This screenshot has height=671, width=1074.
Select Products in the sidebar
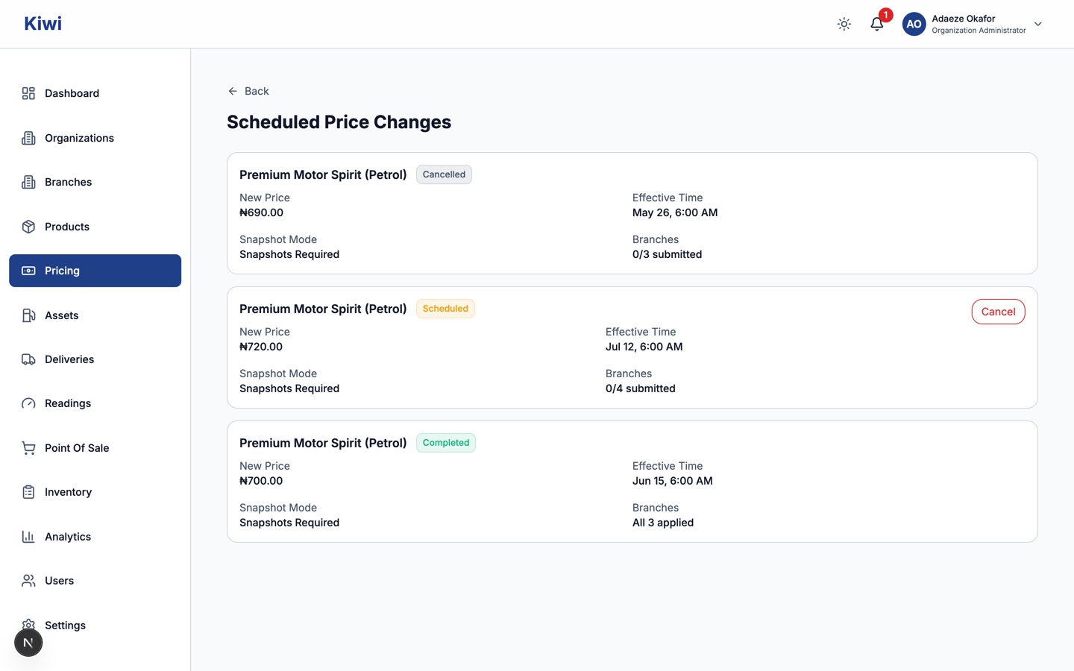click(x=95, y=227)
